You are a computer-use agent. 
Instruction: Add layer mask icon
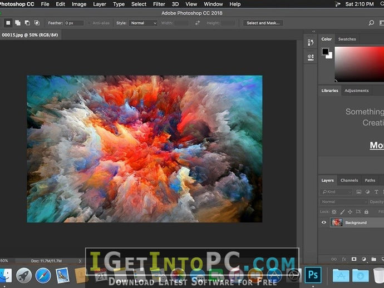point(354,259)
